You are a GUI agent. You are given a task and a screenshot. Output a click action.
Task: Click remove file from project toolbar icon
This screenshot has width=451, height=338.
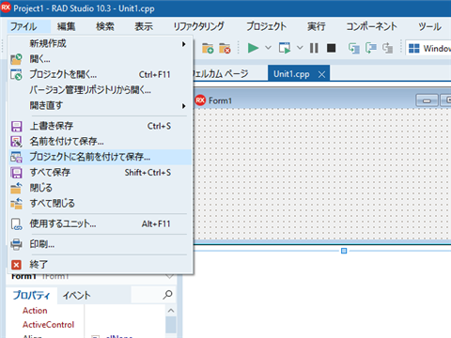coord(225,48)
